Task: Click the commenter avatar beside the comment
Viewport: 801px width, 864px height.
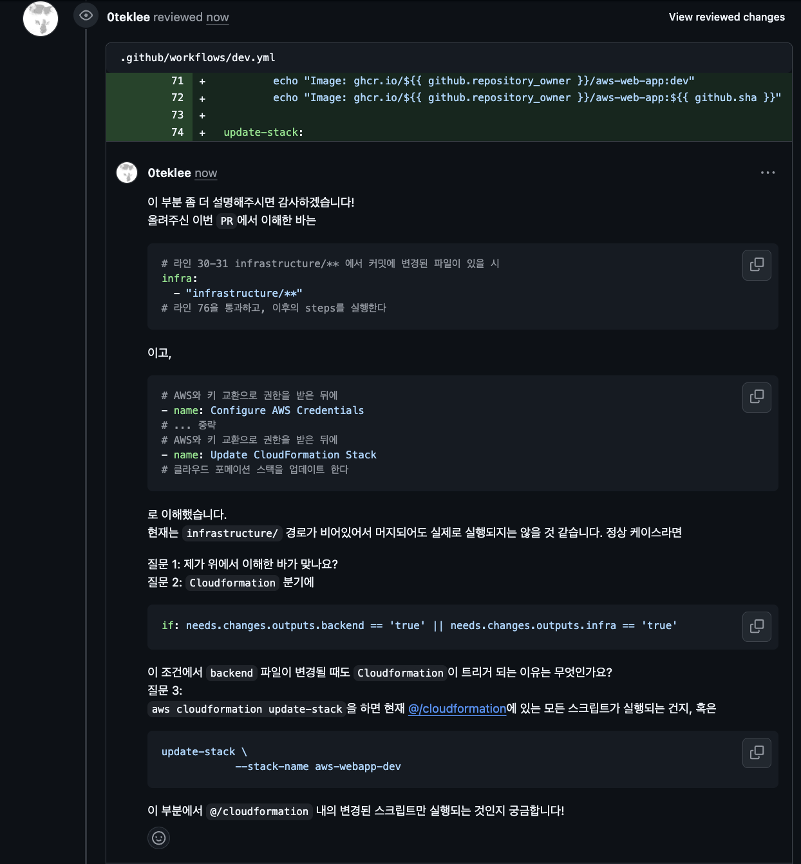Action: 127,173
